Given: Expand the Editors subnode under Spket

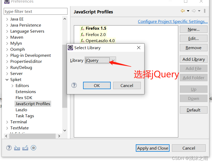Looking at the screenshot, I should (x=12, y=86).
